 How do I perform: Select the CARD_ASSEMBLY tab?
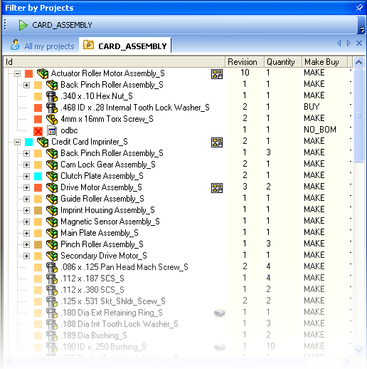(x=125, y=46)
